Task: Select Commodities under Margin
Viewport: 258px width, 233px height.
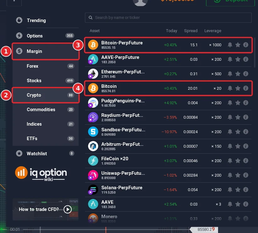Action: point(46,110)
